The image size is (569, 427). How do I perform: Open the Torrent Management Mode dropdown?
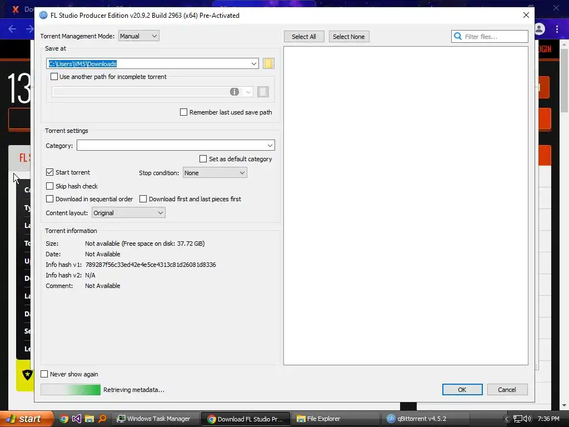pos(138,36)
